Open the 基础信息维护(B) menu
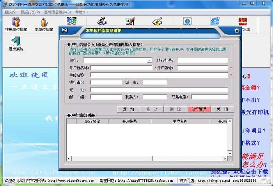 click(x=57, y=12)
